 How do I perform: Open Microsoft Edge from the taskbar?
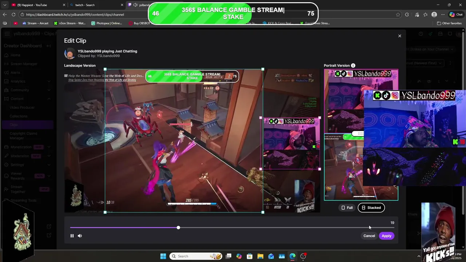pos(292,256)
